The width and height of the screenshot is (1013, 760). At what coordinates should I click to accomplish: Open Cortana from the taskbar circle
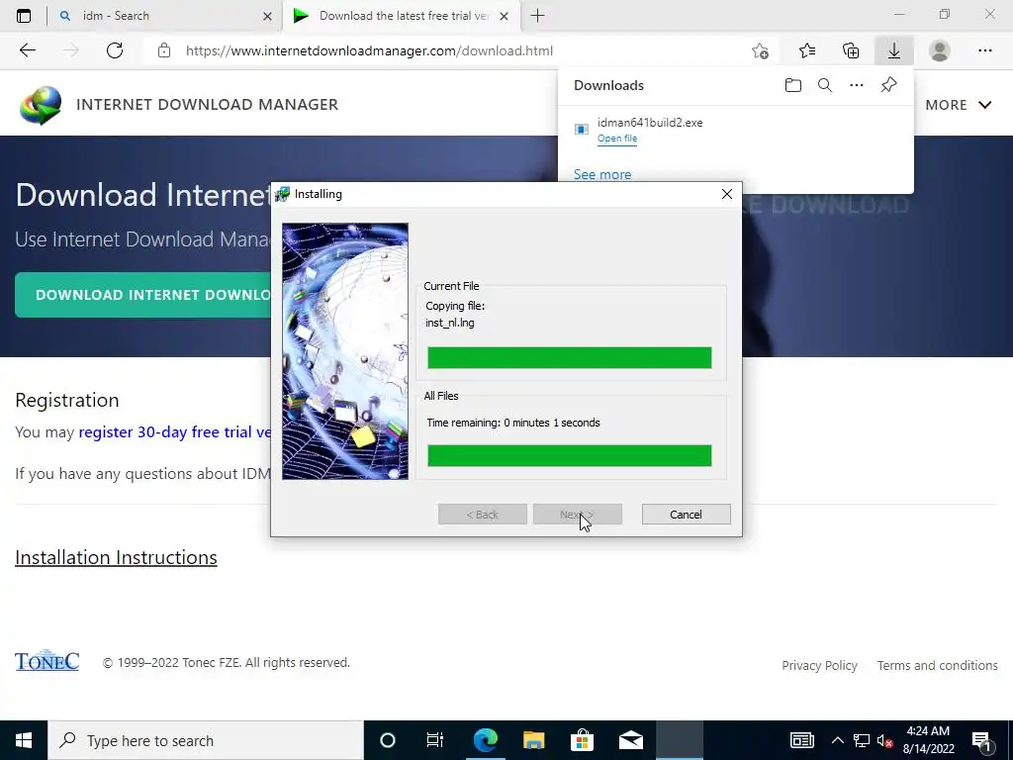pyautogui.click(x=388, y=740)
